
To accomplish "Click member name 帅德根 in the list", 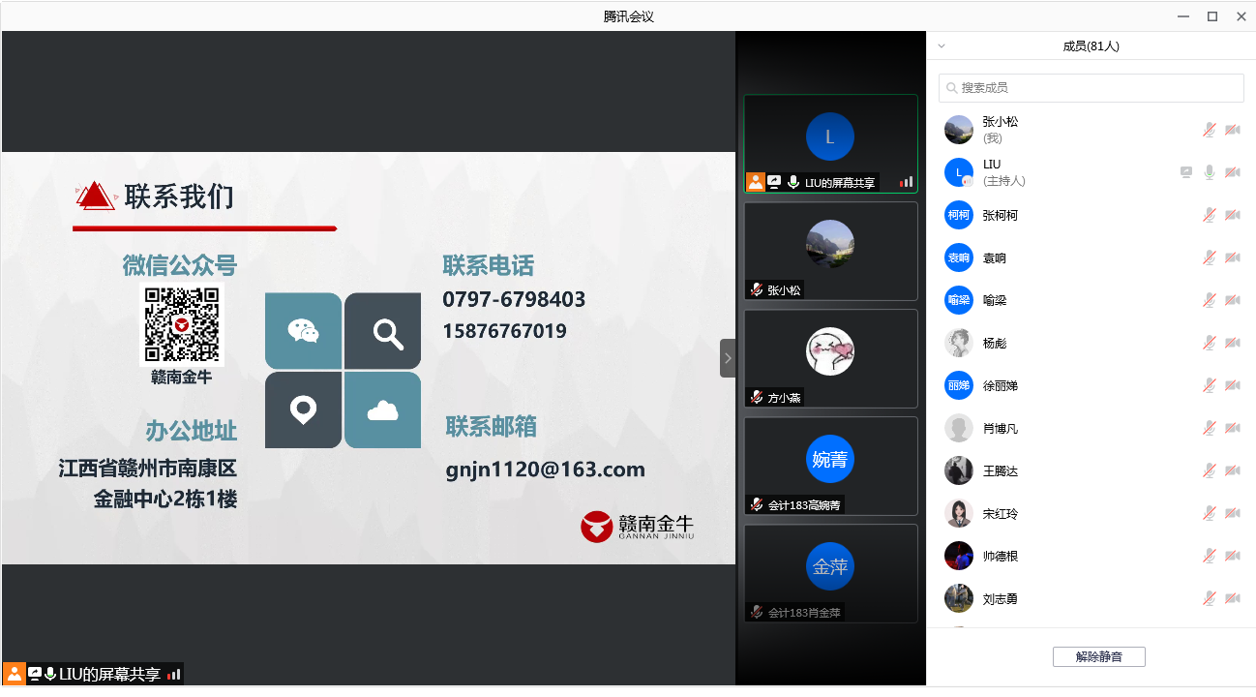I will point(1001,556).
